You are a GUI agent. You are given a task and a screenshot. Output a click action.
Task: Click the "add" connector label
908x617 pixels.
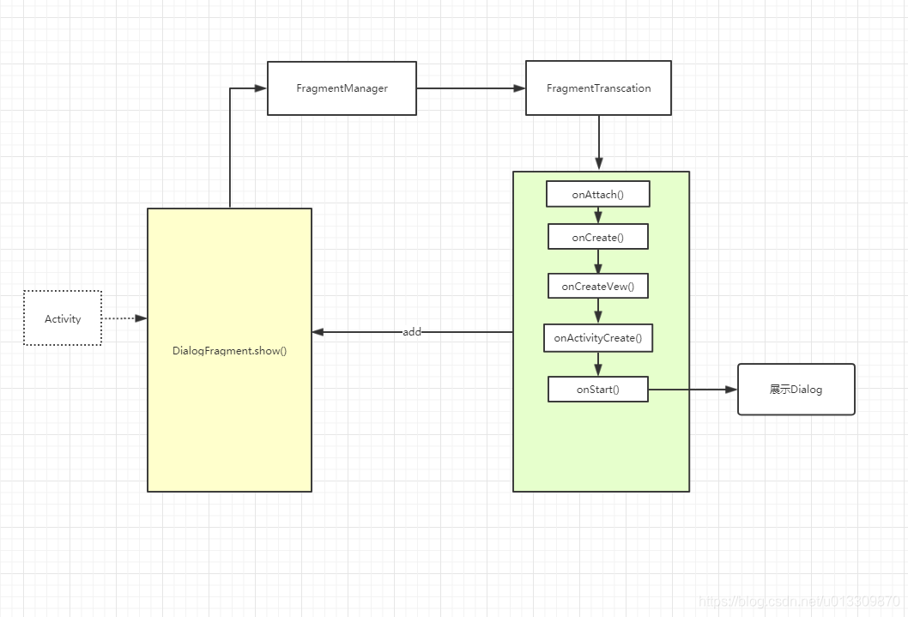pos(412,331)
